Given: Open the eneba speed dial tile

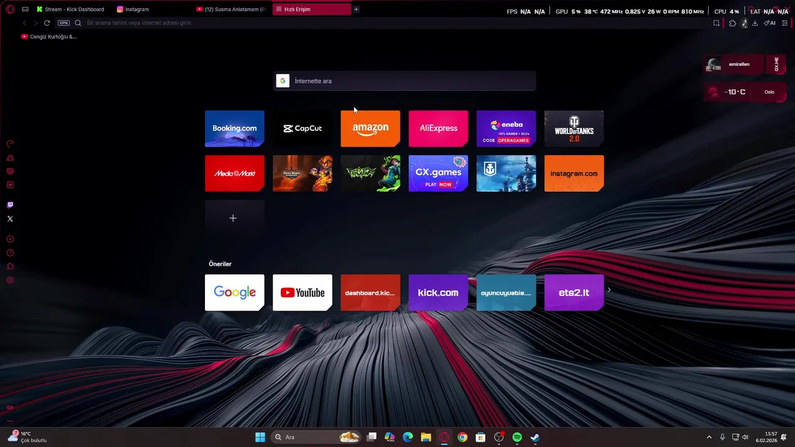Looking at the screenshot, I should [506, 129].
